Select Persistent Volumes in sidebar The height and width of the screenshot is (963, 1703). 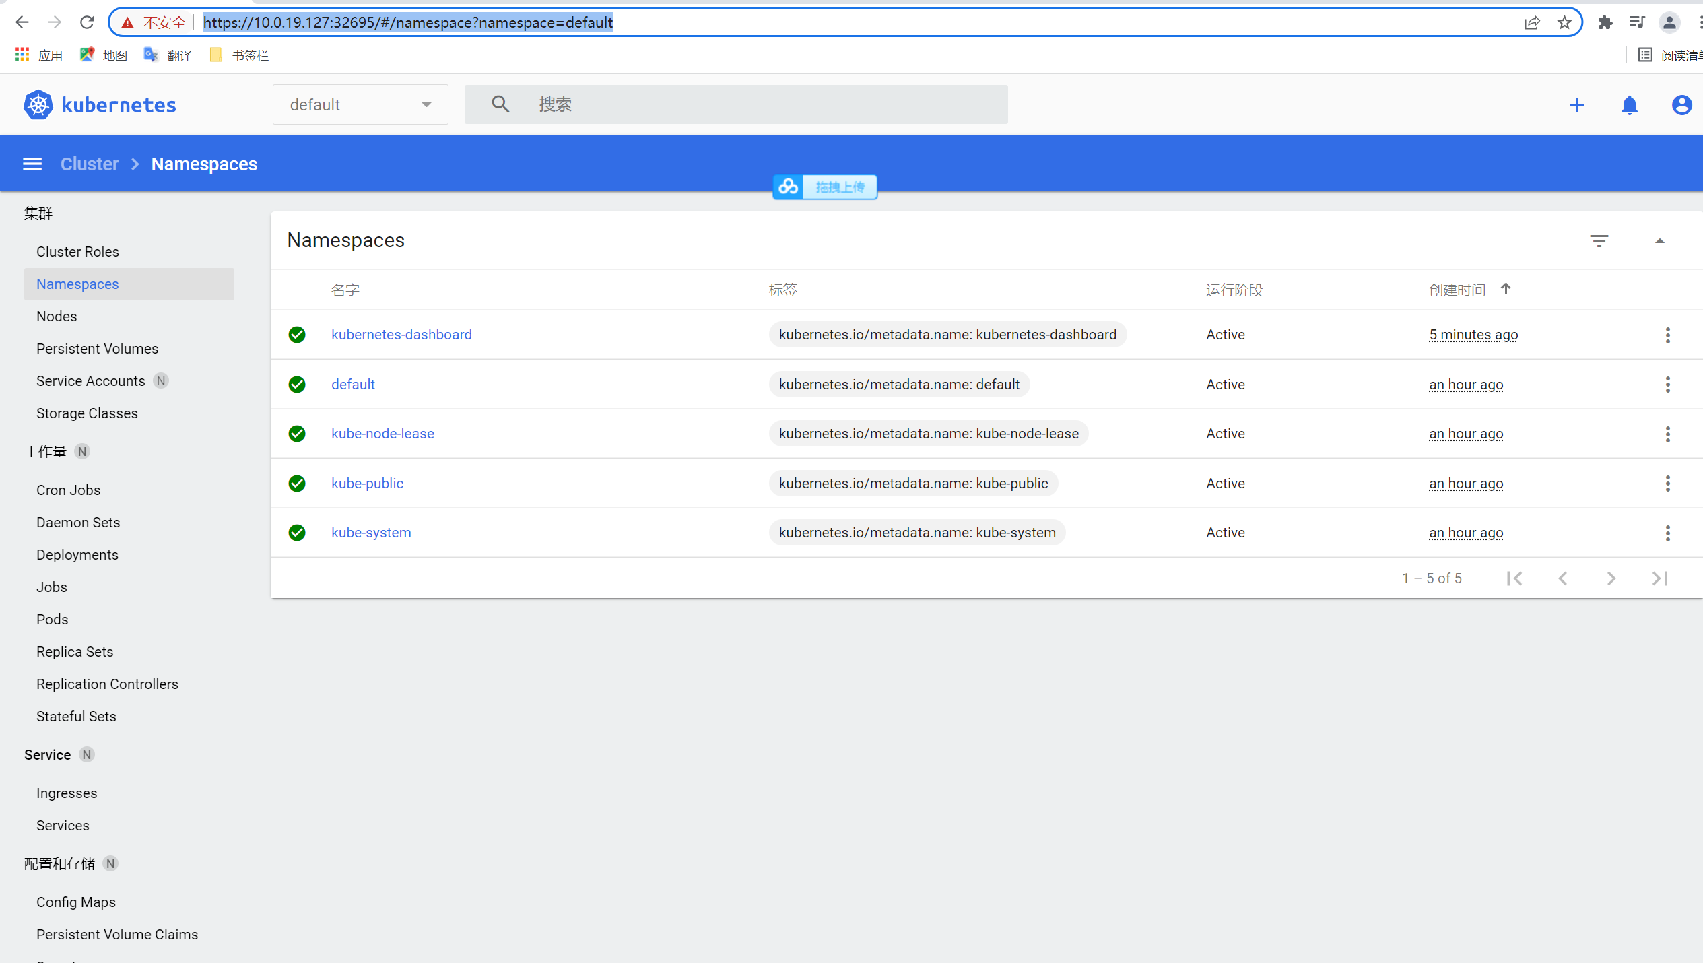pyautogui.click(x=97, y=349)
